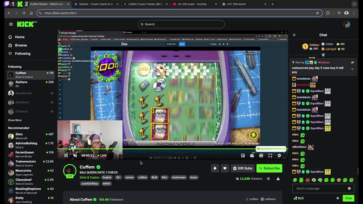Insert the first green emote
This screenshot has height=204, width=363.
coord(295,180)
